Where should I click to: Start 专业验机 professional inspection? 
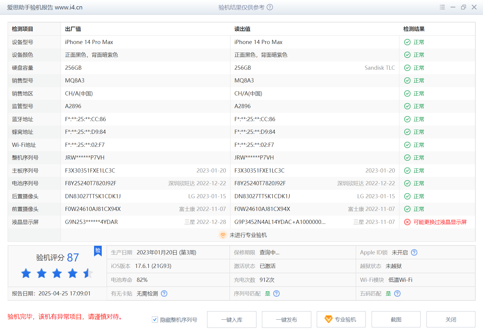[341, 319]
